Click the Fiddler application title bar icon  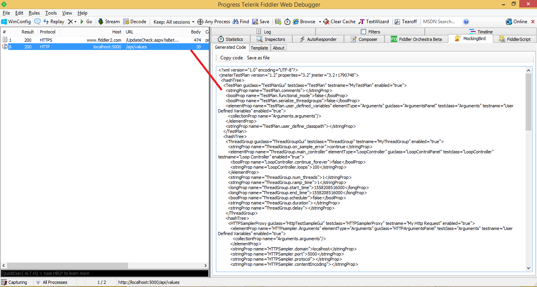click(x=4, y=4)
